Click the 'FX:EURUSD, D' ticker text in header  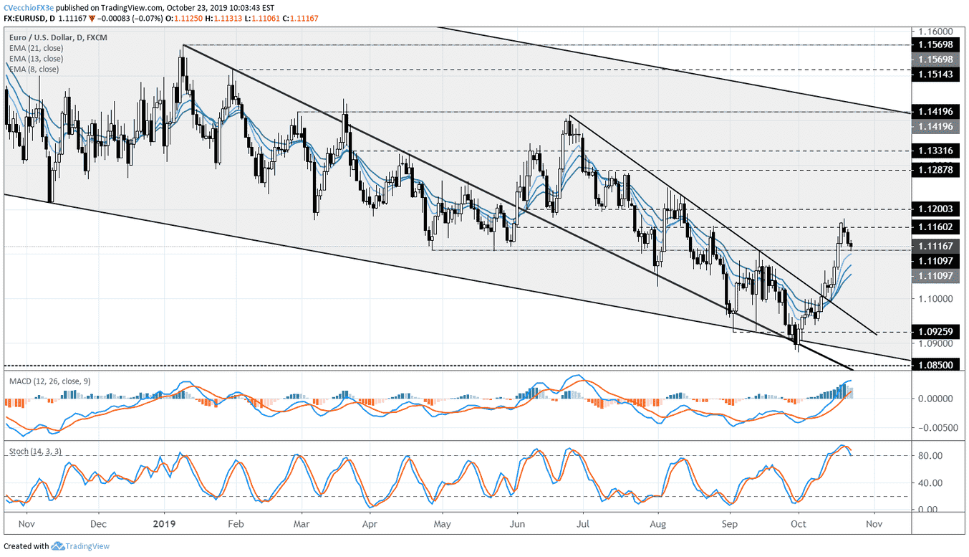tap(29, 19)
